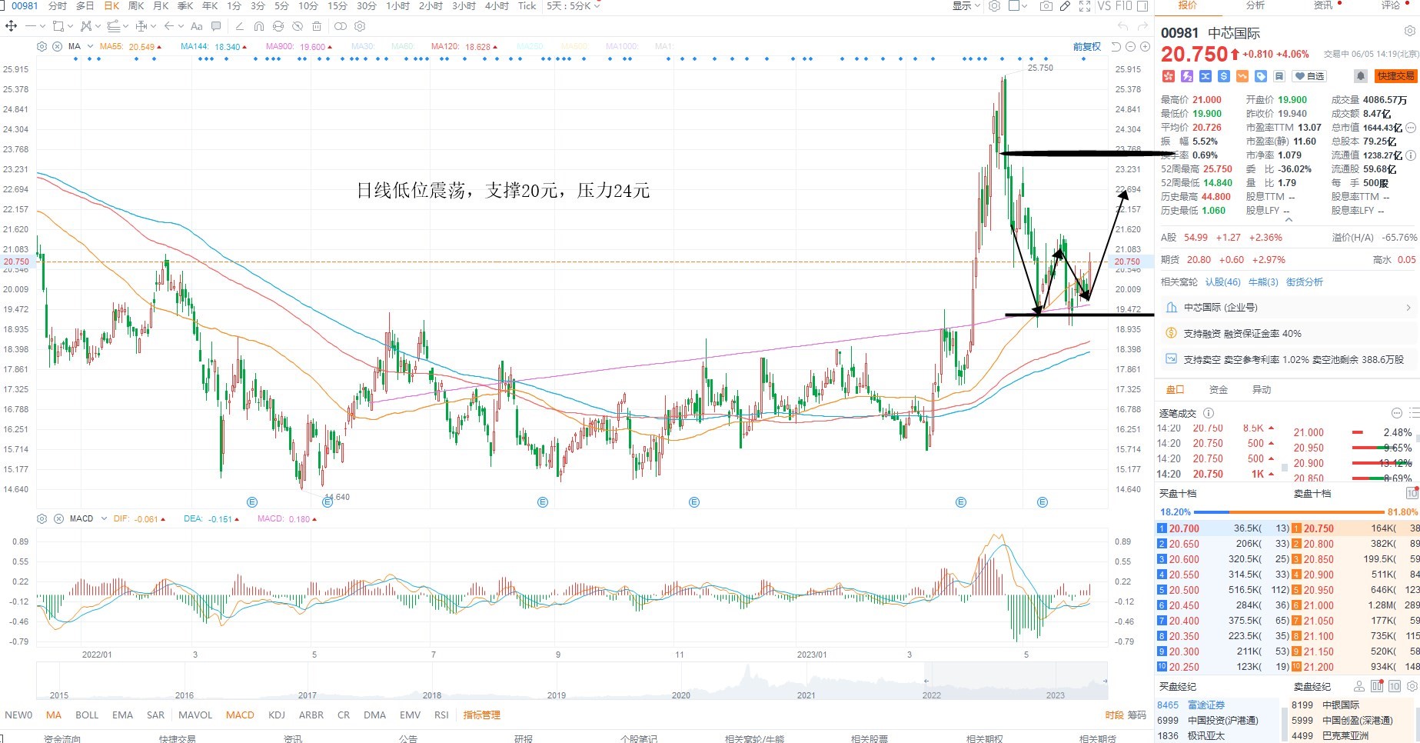The height and width of the screenshot is (743, 1420).
Task: Open the pen edit tool at top right
Action: point(1065,6)
